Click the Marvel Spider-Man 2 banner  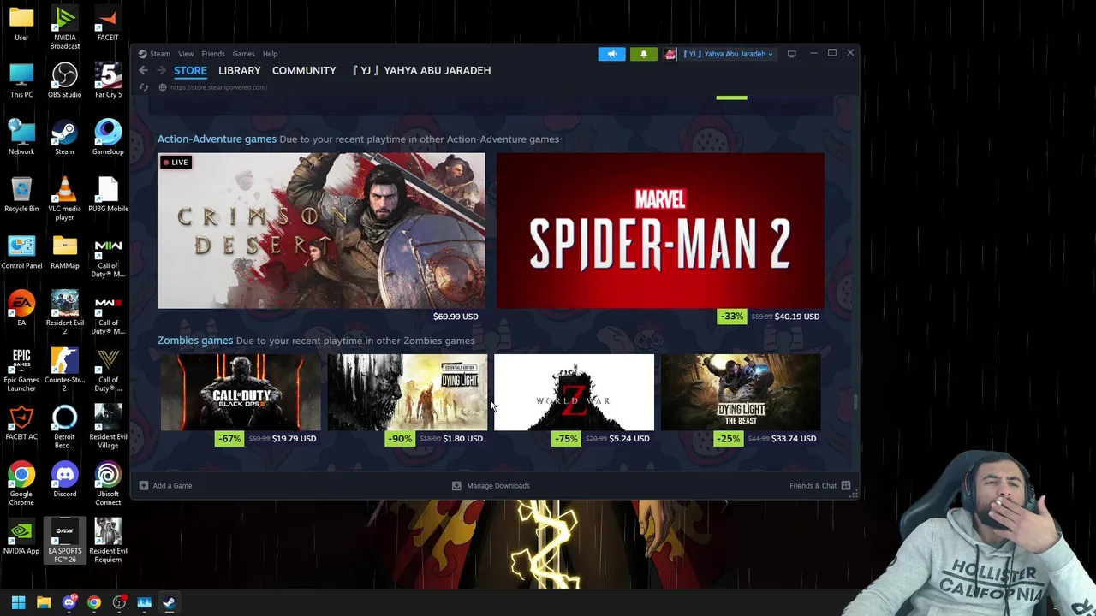pos(660,231)
